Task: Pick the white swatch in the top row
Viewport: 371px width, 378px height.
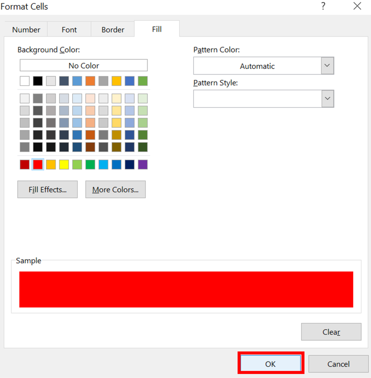Action: tap(25, 81)
